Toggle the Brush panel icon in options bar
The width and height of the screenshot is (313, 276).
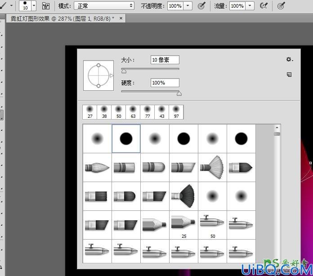46,6
